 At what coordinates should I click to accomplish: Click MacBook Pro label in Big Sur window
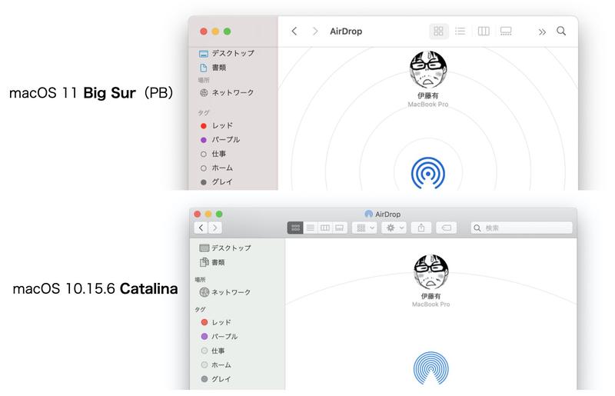tap(428, 105)
